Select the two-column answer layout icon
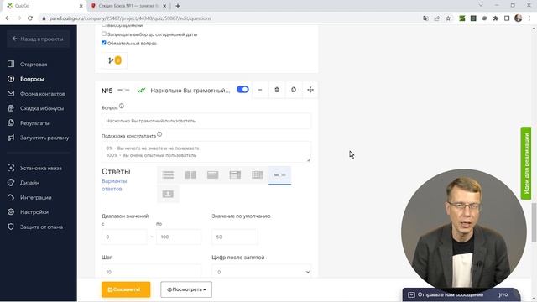537x302 pixels. (x=190, y=175)
